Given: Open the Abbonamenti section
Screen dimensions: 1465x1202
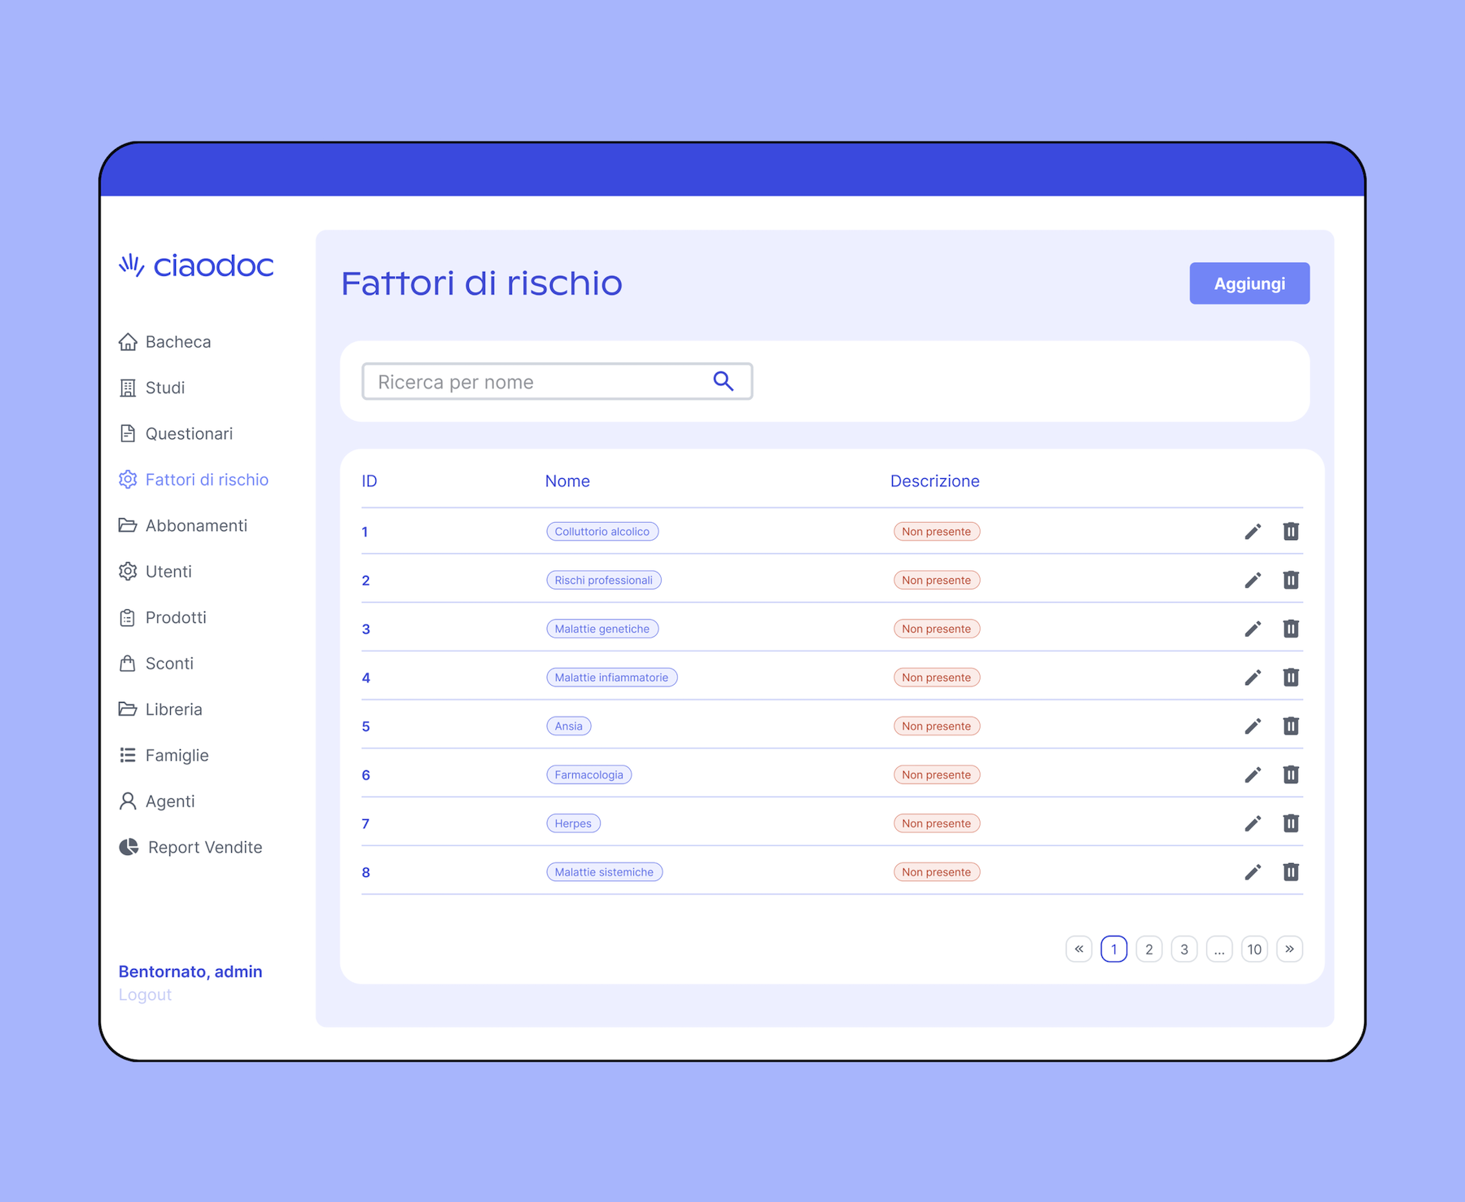Looking at the screenshot, I should pyautogui.click(x=195, y=526).
